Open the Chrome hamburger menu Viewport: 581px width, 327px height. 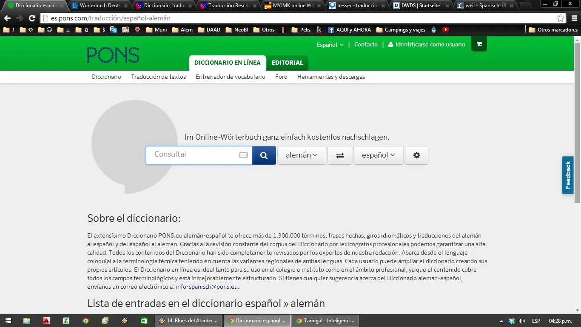(x=574, y=18)
